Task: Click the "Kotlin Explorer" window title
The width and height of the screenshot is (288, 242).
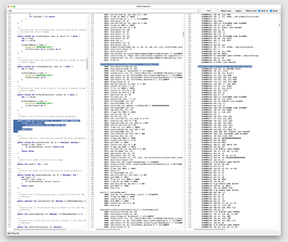Action: click(143, 7)
